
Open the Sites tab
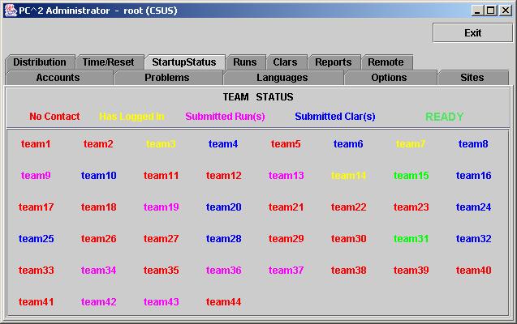coord(472,78)
